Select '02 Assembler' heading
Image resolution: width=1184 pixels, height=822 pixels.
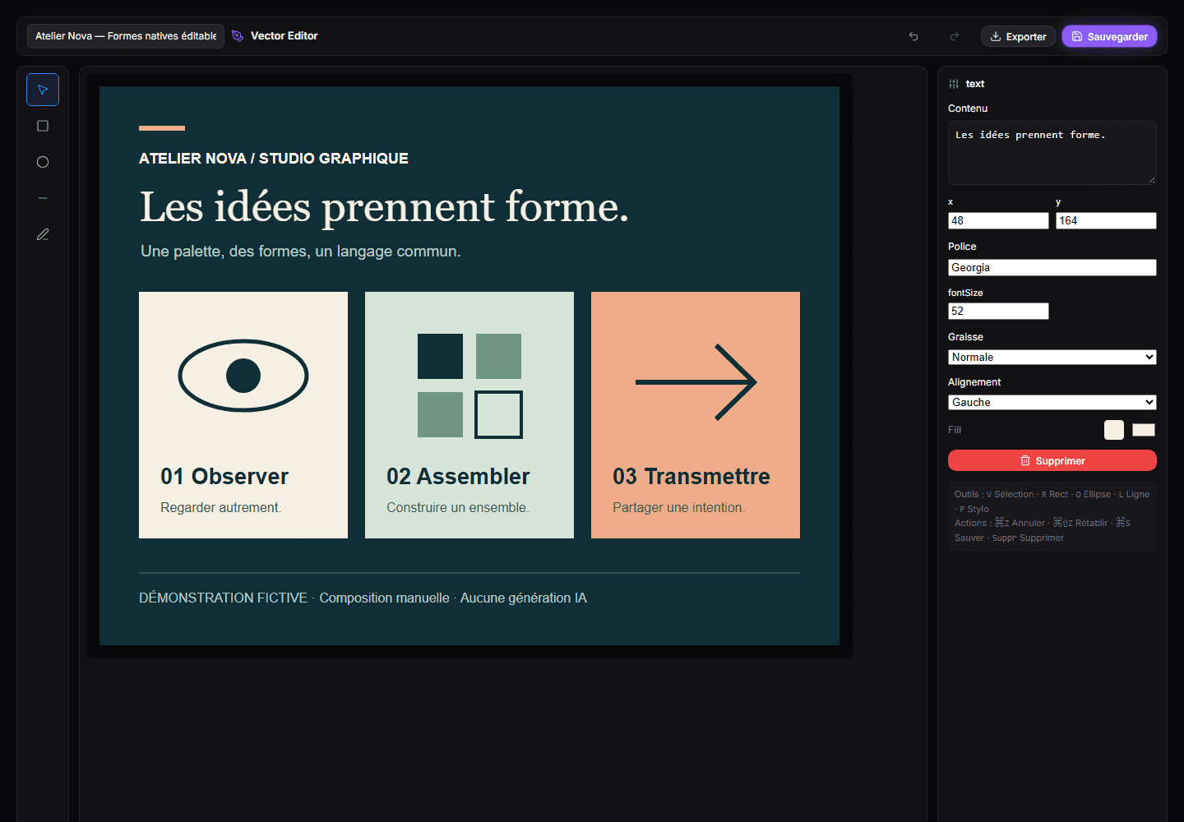(x=458, y=477)
